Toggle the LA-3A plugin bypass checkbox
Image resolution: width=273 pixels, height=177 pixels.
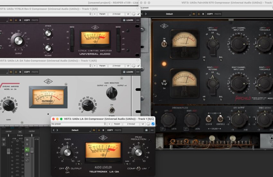coord(153,124)
